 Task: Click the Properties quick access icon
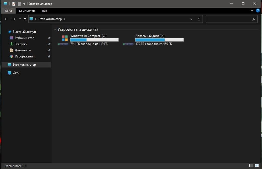click(x=14, y=4)
